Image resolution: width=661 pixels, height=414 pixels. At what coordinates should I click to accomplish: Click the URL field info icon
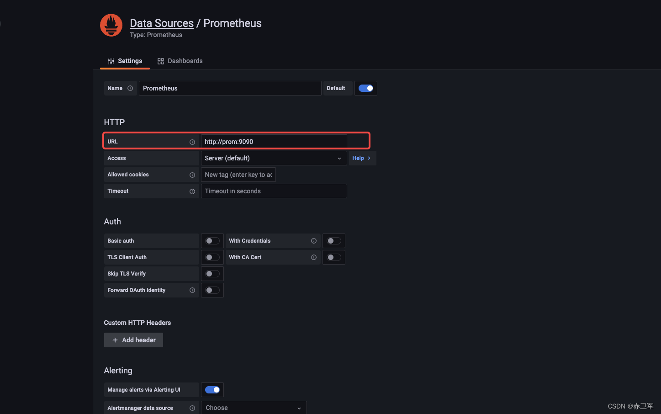tap(192, 142)
